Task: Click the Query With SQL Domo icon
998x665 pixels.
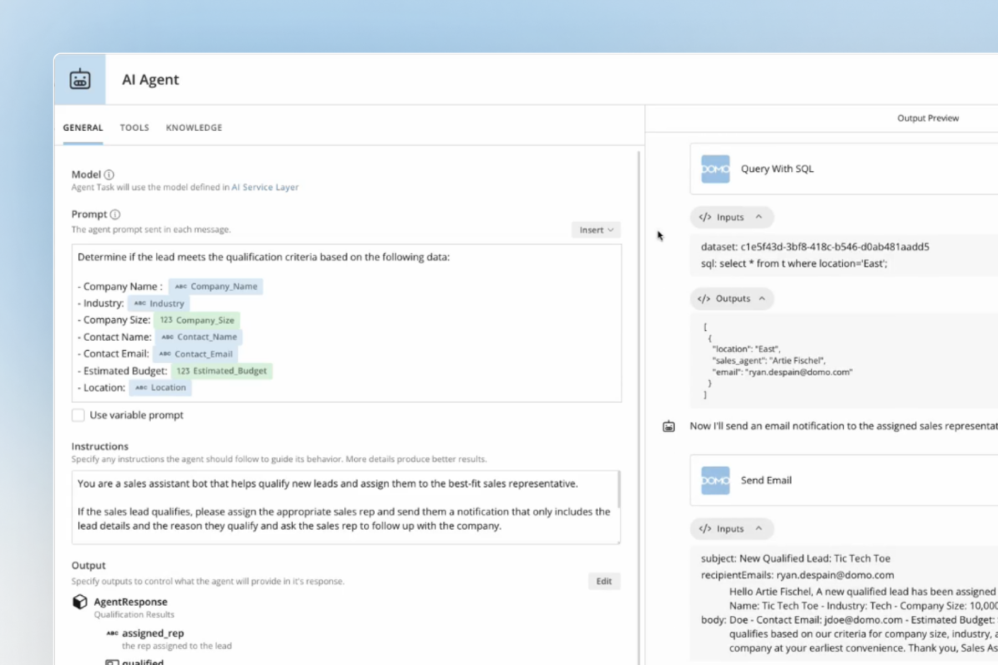Action: [x=715, y=169]
